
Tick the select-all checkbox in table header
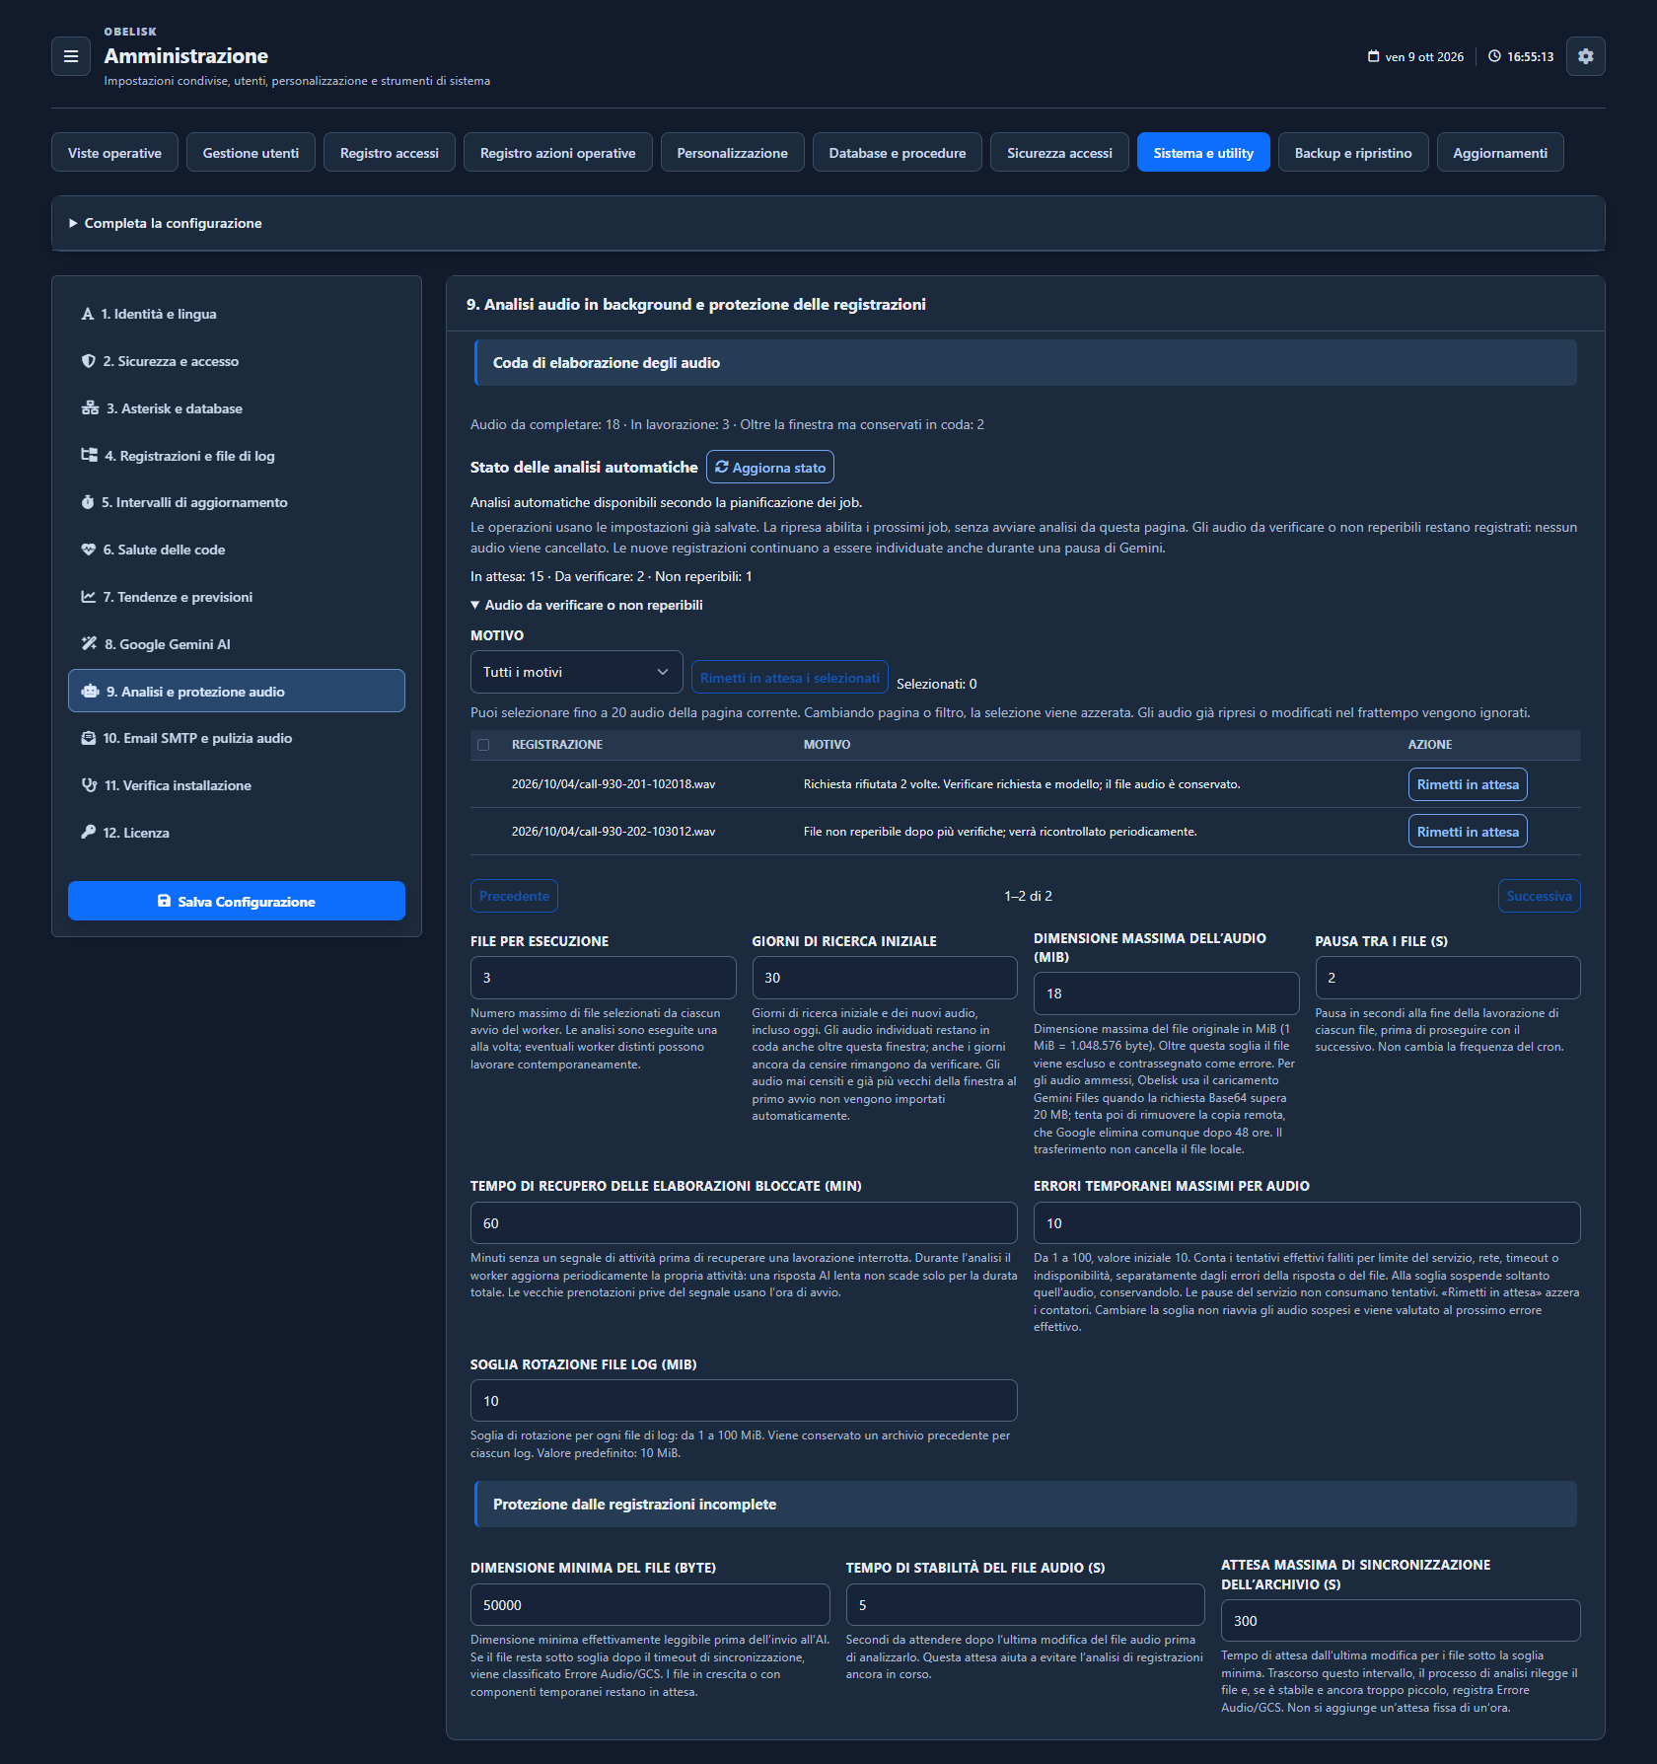point(483,745)
